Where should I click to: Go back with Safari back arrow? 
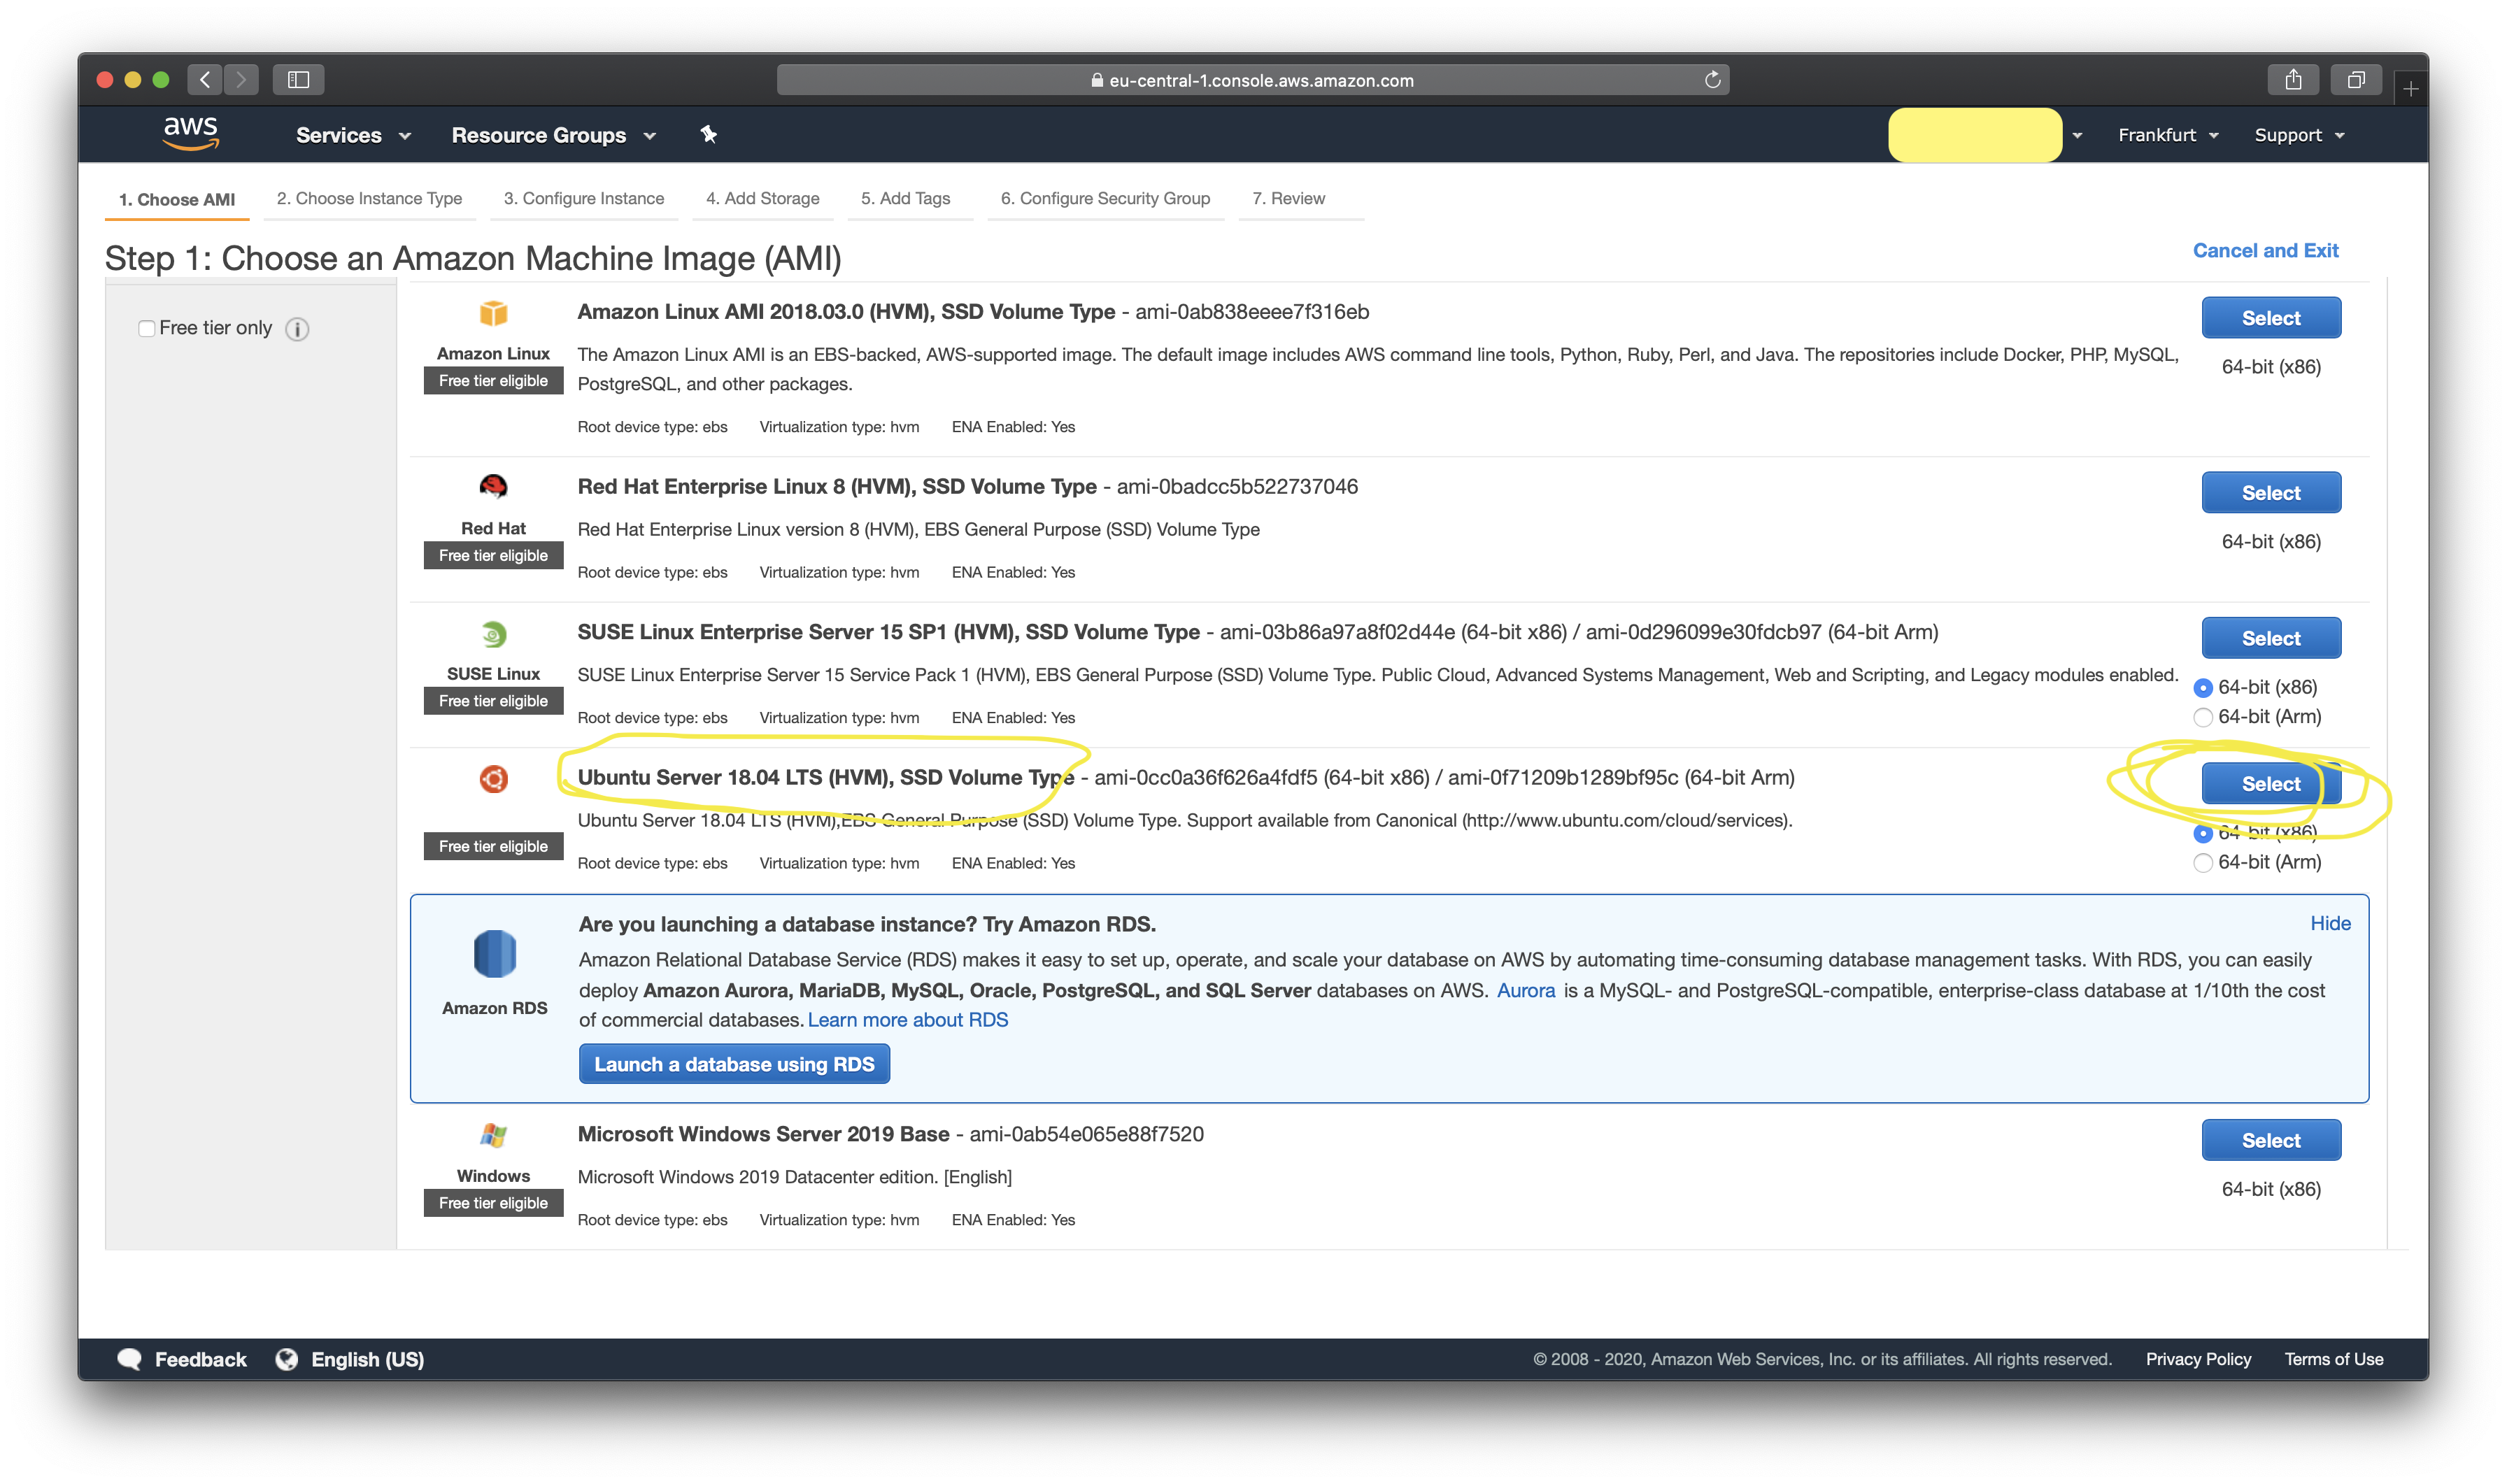[205, 79]
